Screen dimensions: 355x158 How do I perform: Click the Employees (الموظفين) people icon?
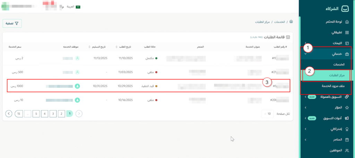(x=347, y=150)
